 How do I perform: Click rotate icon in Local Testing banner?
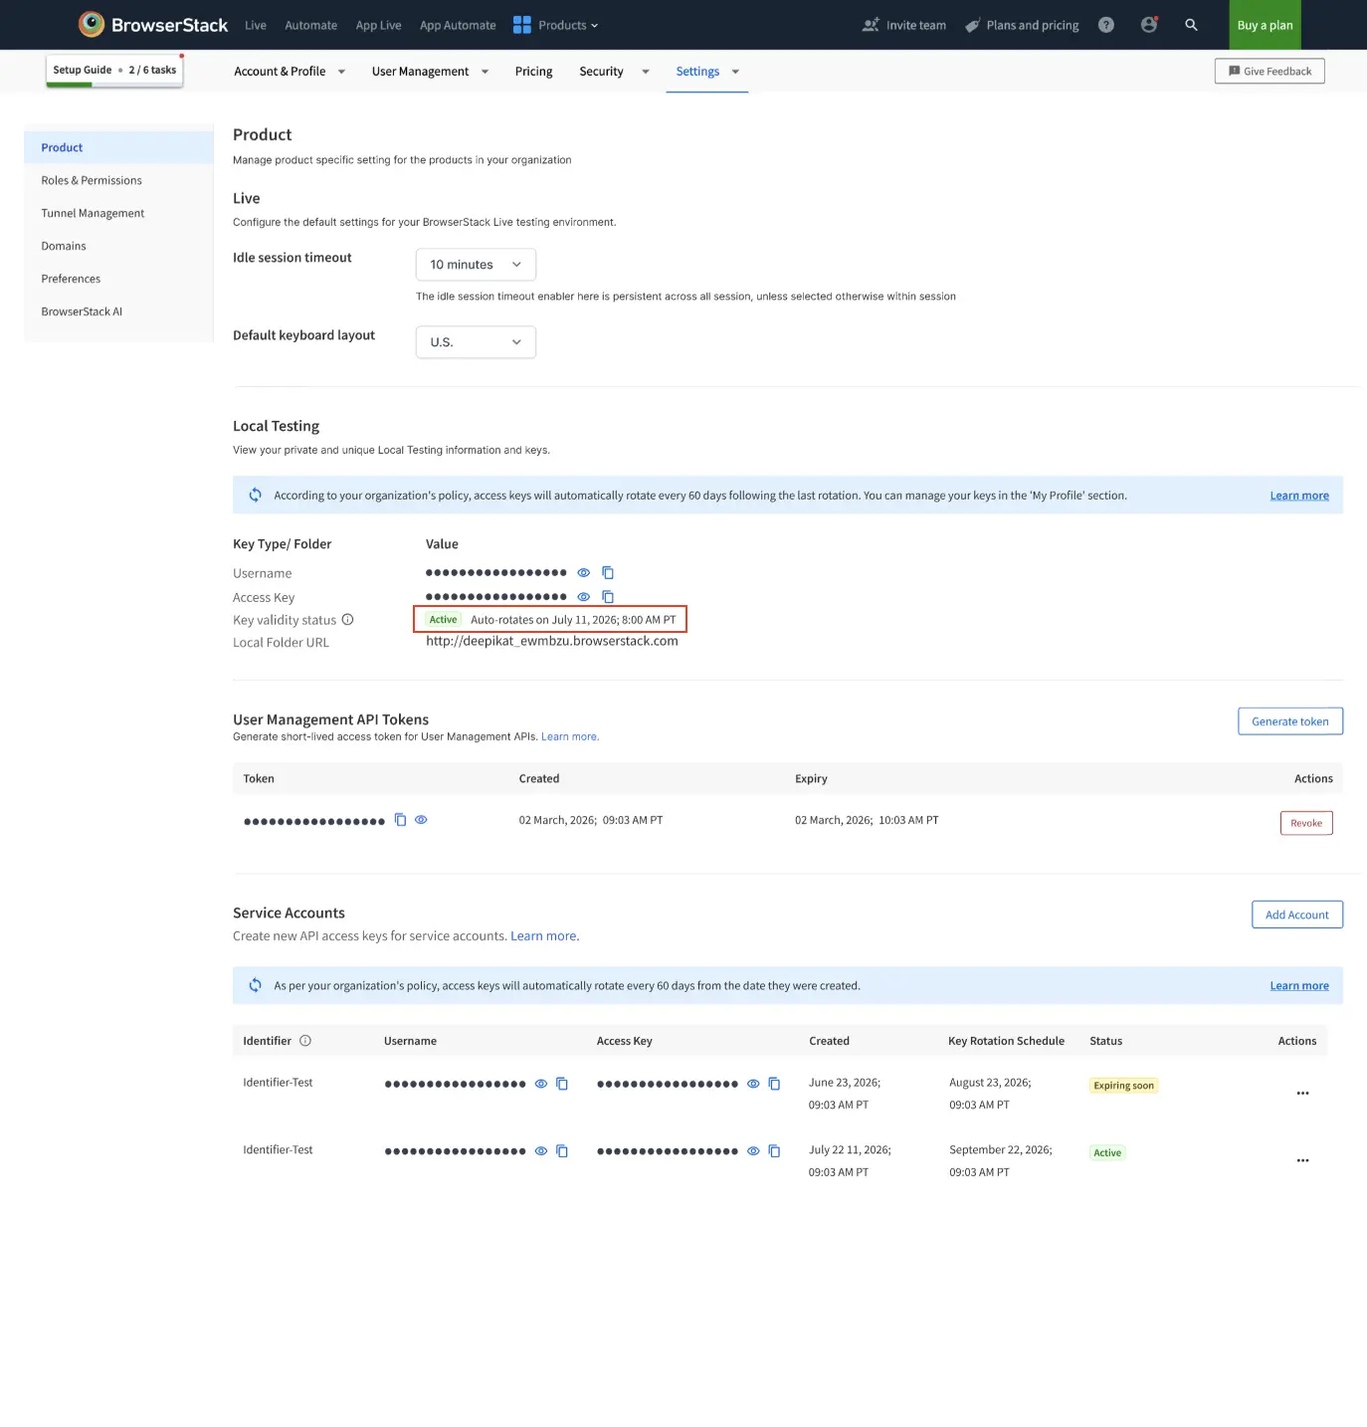[x=256, y=496]
